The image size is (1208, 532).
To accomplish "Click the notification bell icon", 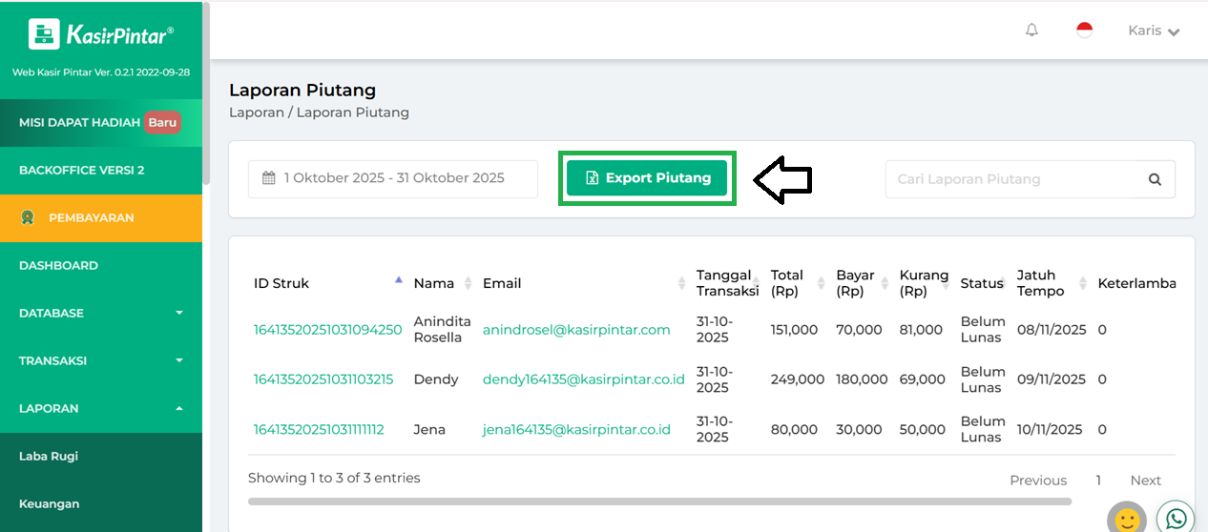I will (1031, 31).
